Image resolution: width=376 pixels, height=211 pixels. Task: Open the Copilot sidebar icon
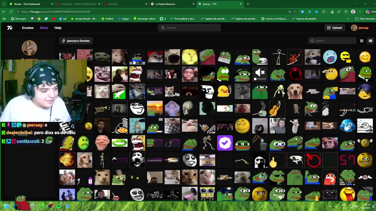[367, 12]
